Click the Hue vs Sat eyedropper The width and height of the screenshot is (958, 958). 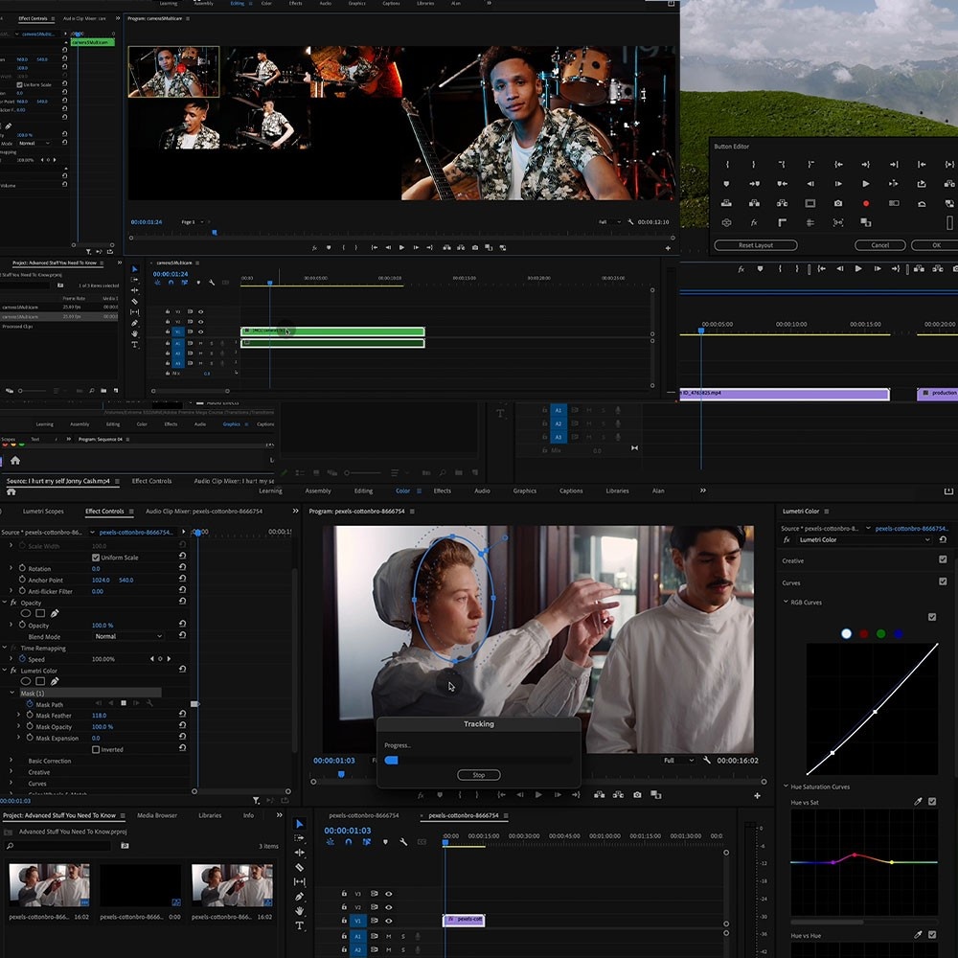click(918, 801)
